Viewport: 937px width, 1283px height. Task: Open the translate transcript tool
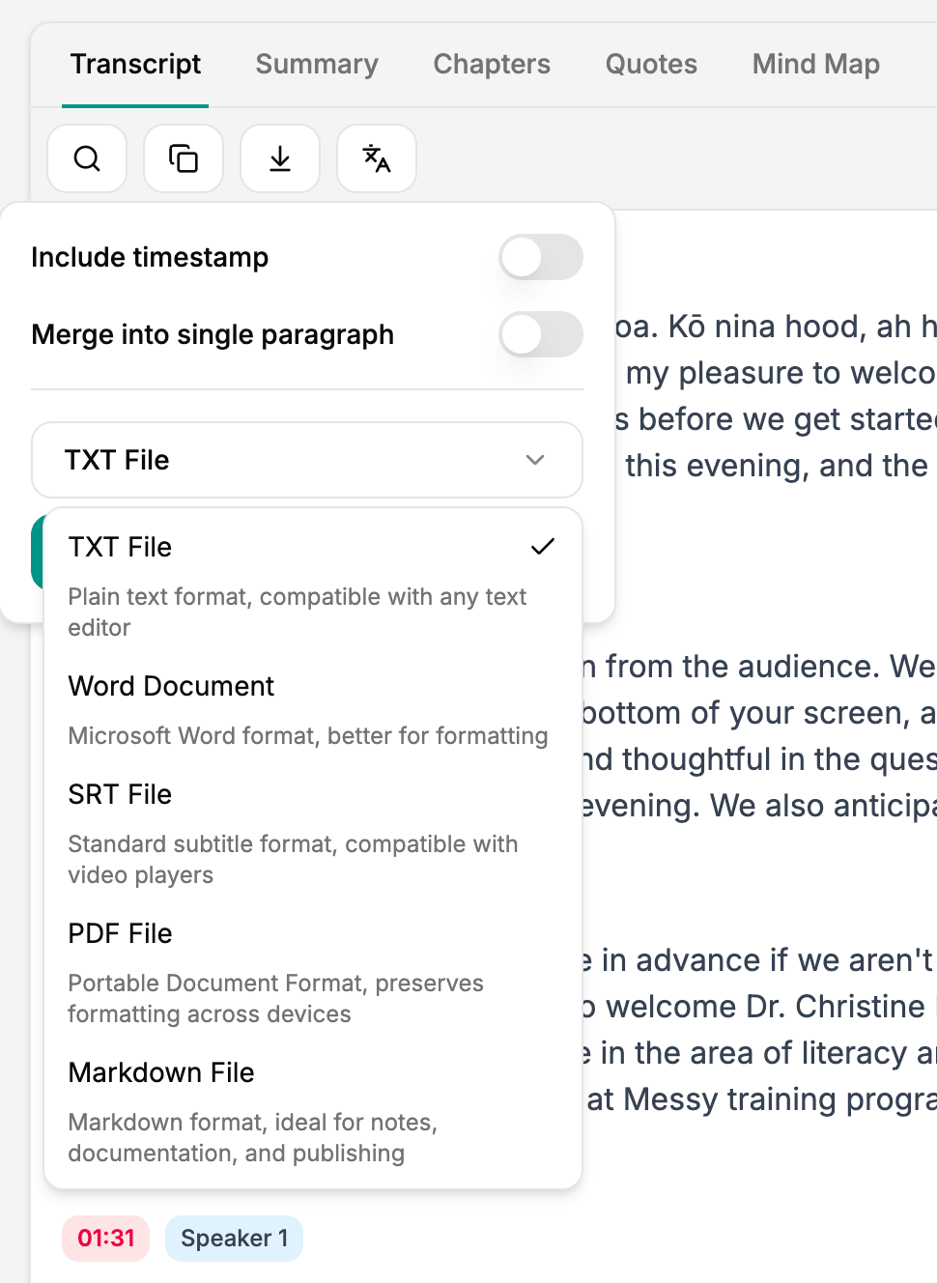[x=377, y=158]
